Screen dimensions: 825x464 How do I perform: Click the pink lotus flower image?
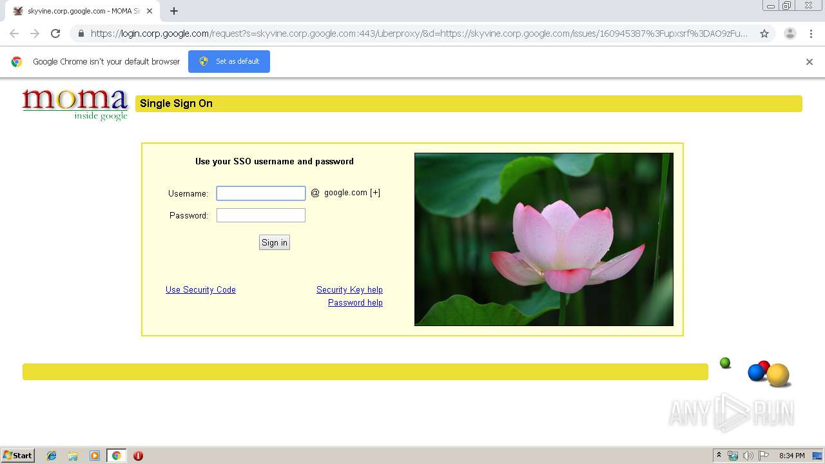pos(544,239)
